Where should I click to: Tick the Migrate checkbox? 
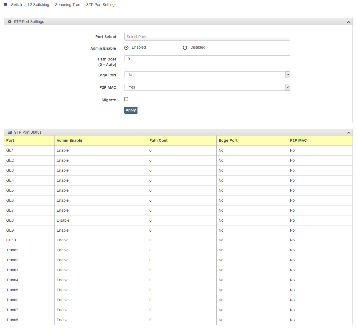coord(126,99)
